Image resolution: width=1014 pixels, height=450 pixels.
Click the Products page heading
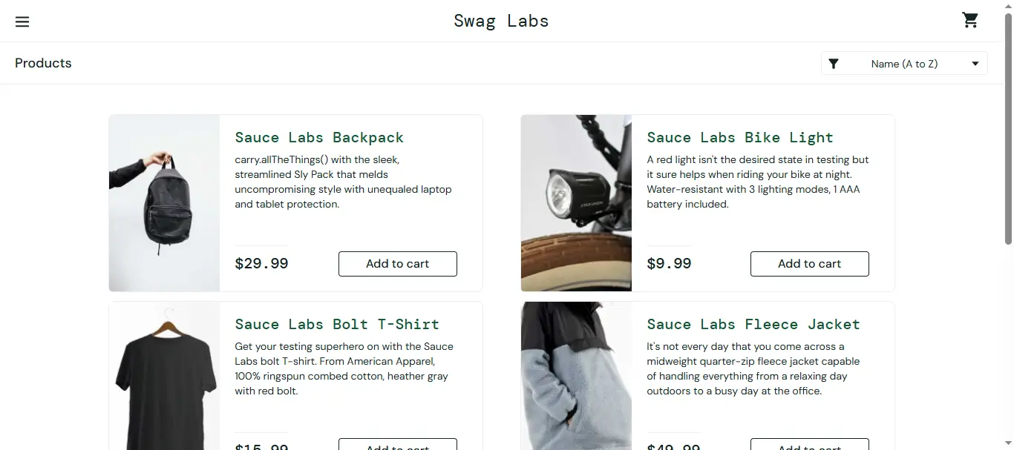click(x=43, y=63)
